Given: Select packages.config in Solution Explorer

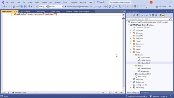Looking at the screenshot, I should tap(141, 85).
